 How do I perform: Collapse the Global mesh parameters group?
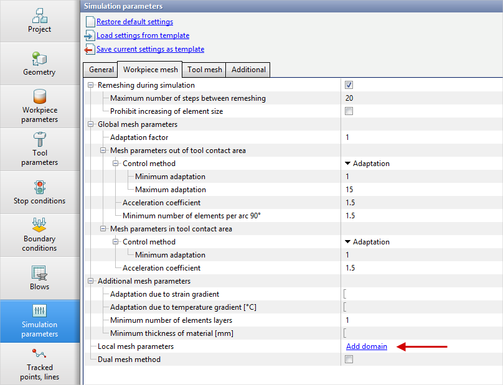click(x=92, y=124)
